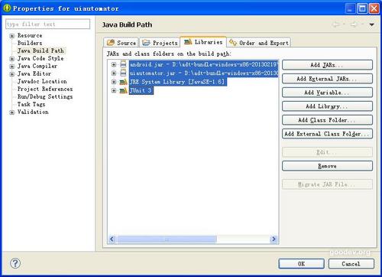Click the Add Library button
382x277 pixels.
pos(327,106)
